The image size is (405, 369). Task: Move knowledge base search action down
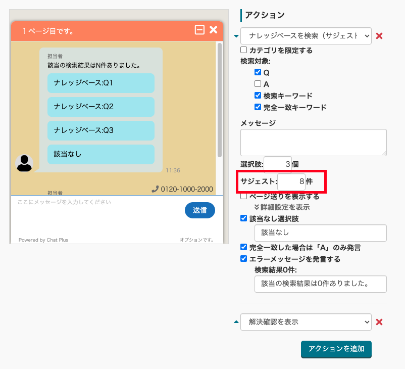(236, 36)
